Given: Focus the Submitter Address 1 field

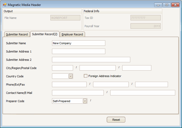Looking at the screenshot, I should (x=79, y=51).
